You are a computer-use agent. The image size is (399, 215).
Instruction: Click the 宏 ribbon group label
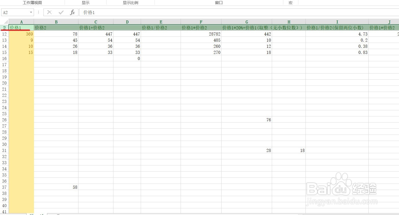(290, 3)
